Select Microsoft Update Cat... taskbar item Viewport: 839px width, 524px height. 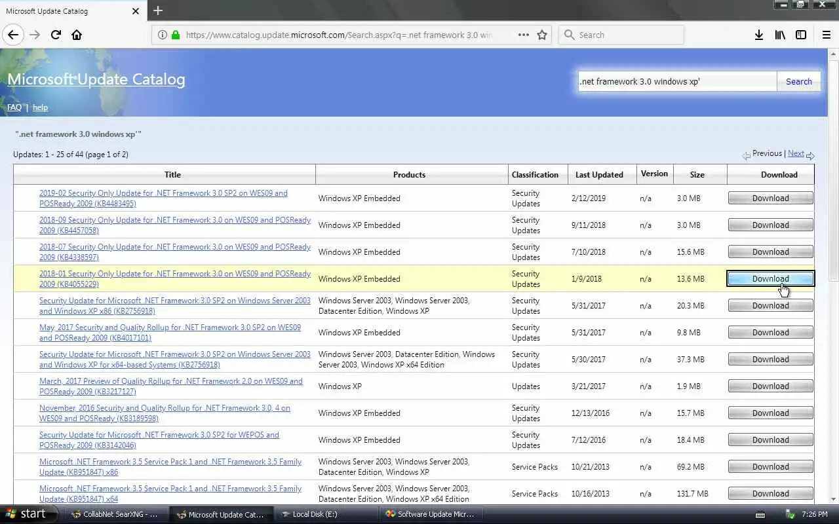pyautogui.click(x=221, y=514)
